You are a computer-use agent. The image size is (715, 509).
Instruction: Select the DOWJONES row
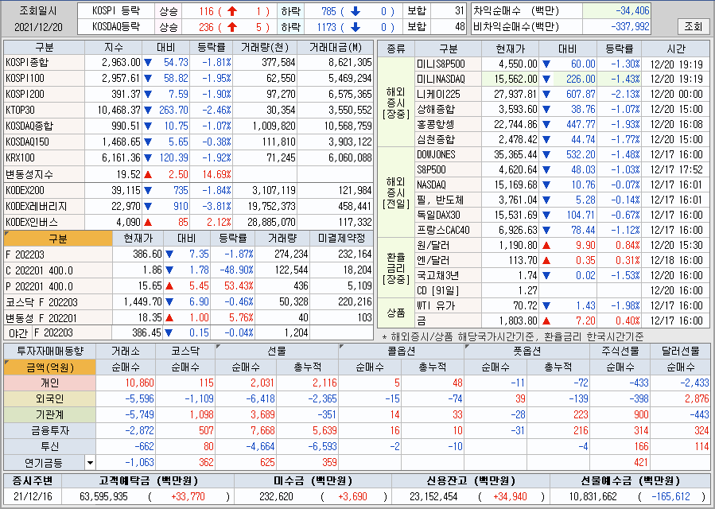(x=562, y=154)
